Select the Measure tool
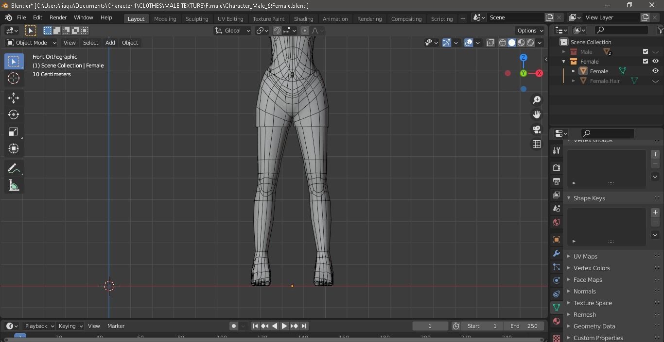 [14, 186]
